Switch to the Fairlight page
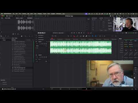 [x=86, y=89]
